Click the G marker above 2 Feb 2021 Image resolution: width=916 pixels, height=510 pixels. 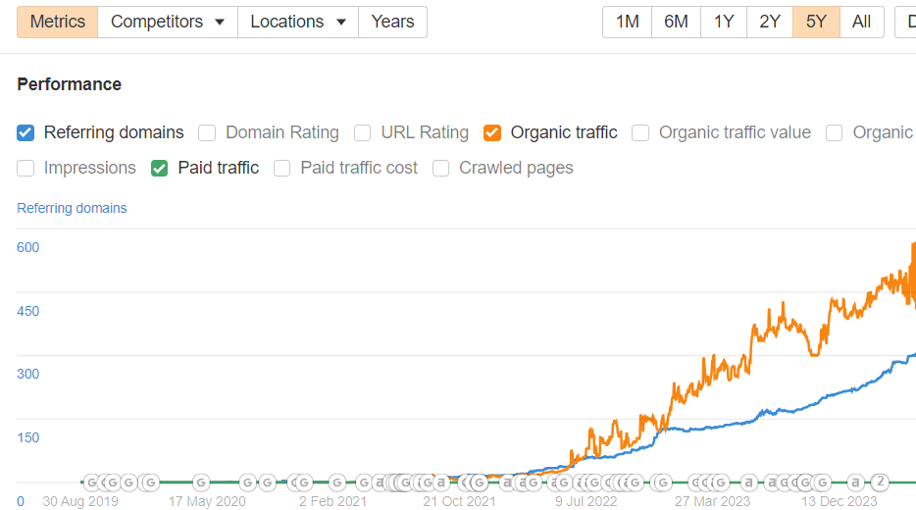337,482
